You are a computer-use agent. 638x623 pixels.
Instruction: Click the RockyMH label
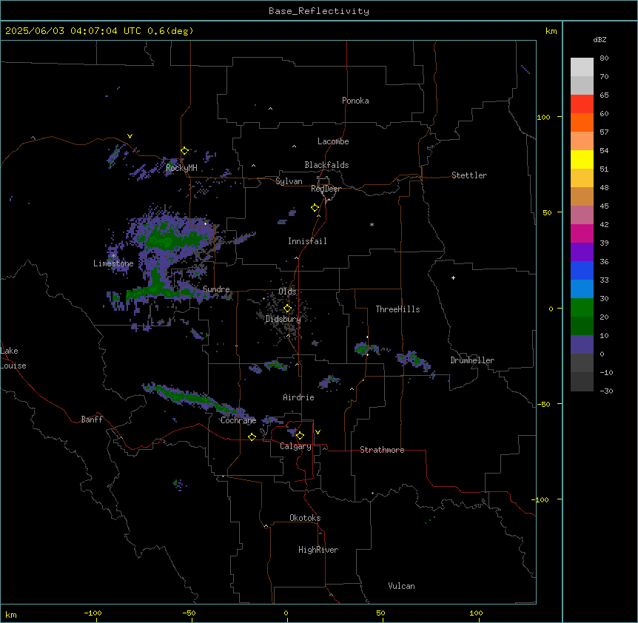click(181, 168)
